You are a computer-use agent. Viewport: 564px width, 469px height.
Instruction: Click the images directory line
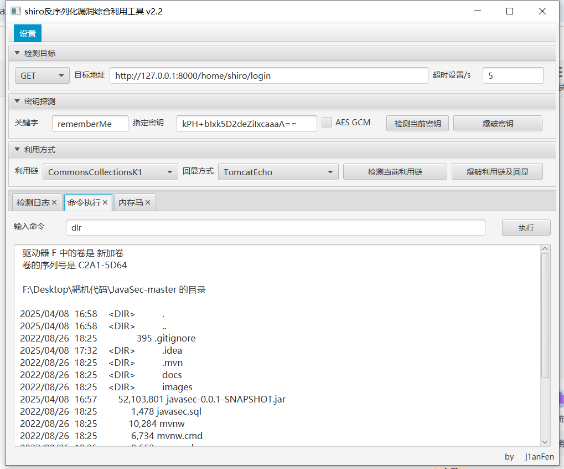(106, 388)
